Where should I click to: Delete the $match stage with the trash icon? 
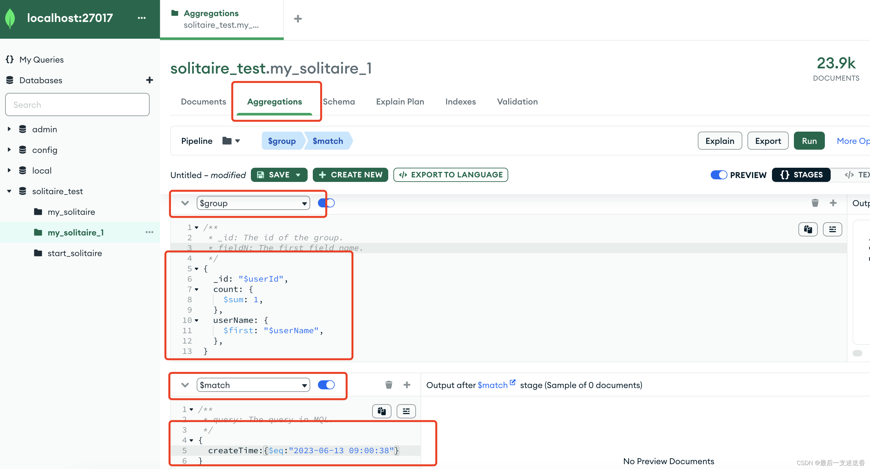[389, 385]
